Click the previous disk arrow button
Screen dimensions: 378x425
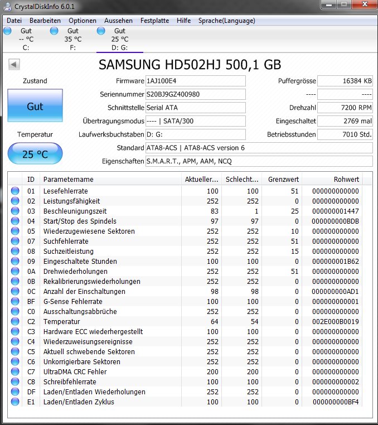tap(14, 65)
